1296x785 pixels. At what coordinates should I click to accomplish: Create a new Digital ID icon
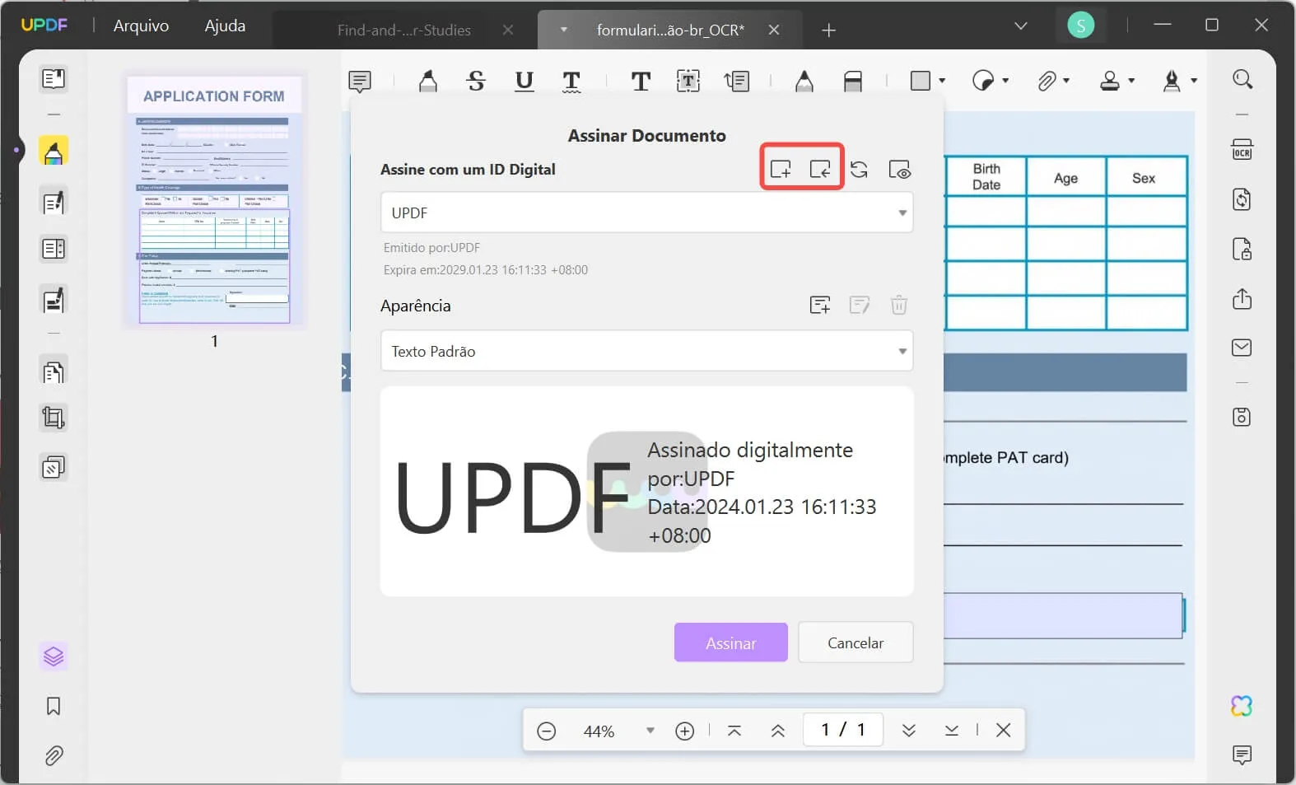(x=781, y=170)
